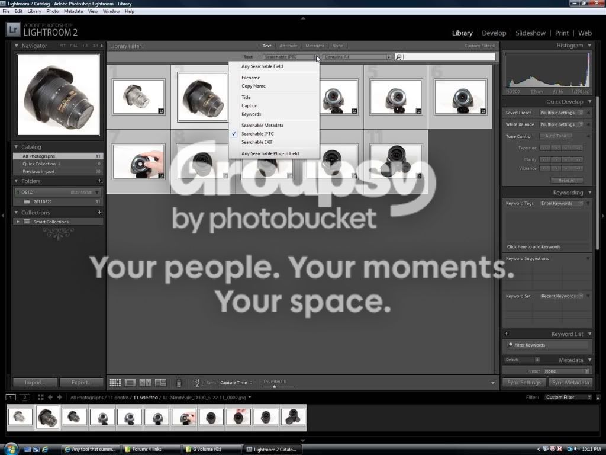Open the Metadata menu in menu bar
606x455 pixels.
pyautogui.click(x=73, y=12)
